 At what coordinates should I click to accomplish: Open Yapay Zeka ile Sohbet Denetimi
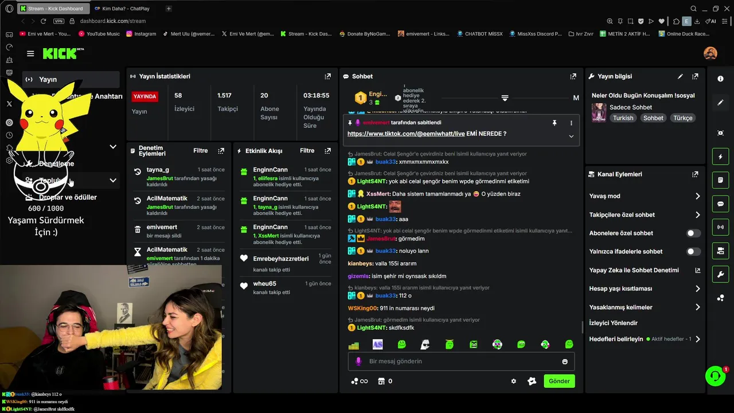tap(645, 270)
